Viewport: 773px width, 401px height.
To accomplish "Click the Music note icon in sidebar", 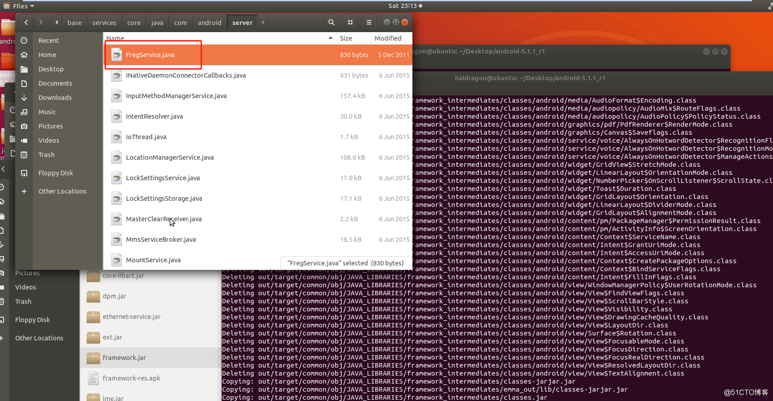I will (x=24, y=112).
